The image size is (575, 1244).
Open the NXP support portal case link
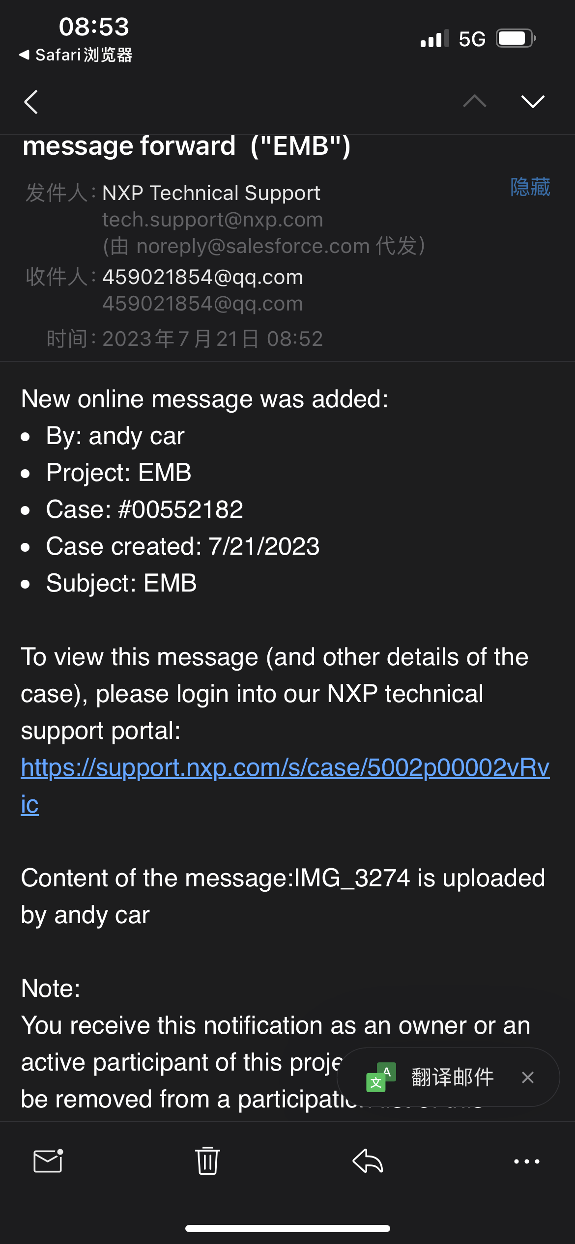coord(285,768)
